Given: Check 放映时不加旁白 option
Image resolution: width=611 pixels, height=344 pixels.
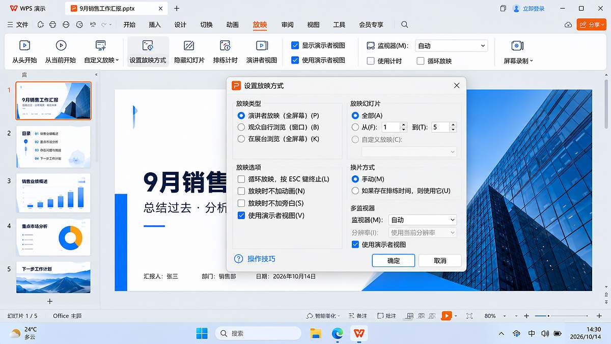Looking at the screenshot, I should pyautogui.click(x=241, y=203).
